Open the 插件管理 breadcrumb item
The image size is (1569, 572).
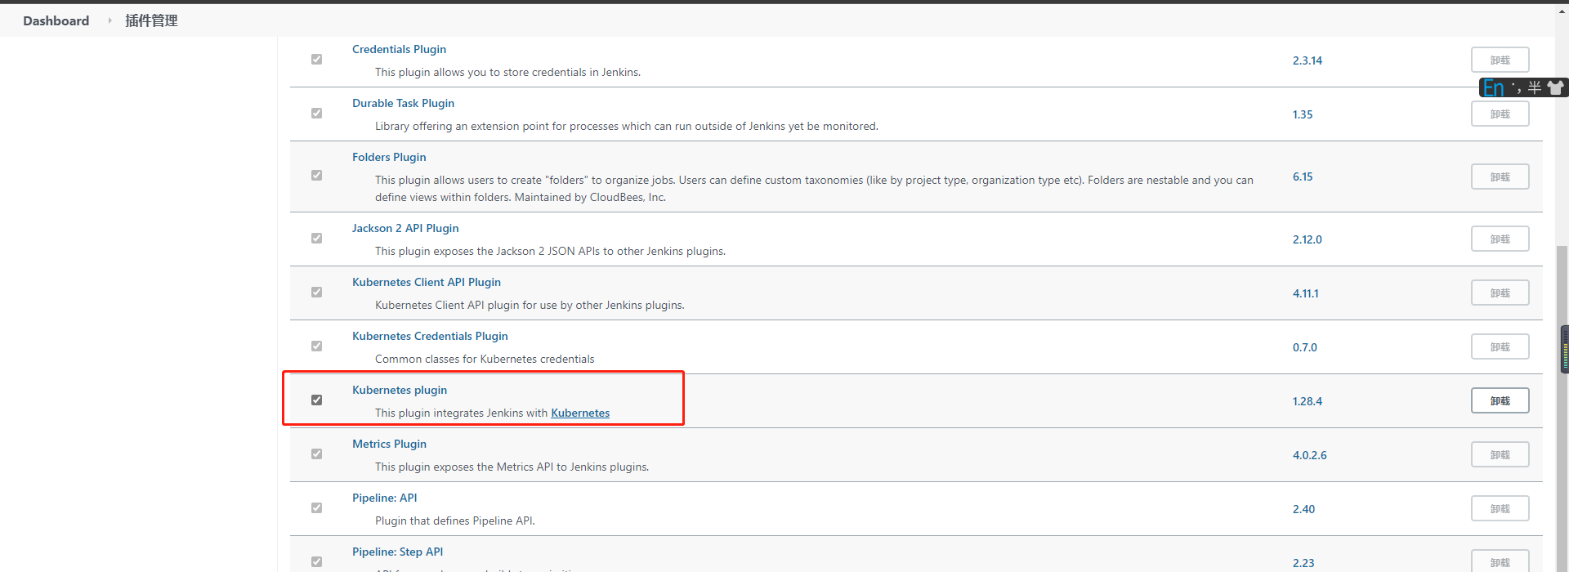(x=151, y=20)
